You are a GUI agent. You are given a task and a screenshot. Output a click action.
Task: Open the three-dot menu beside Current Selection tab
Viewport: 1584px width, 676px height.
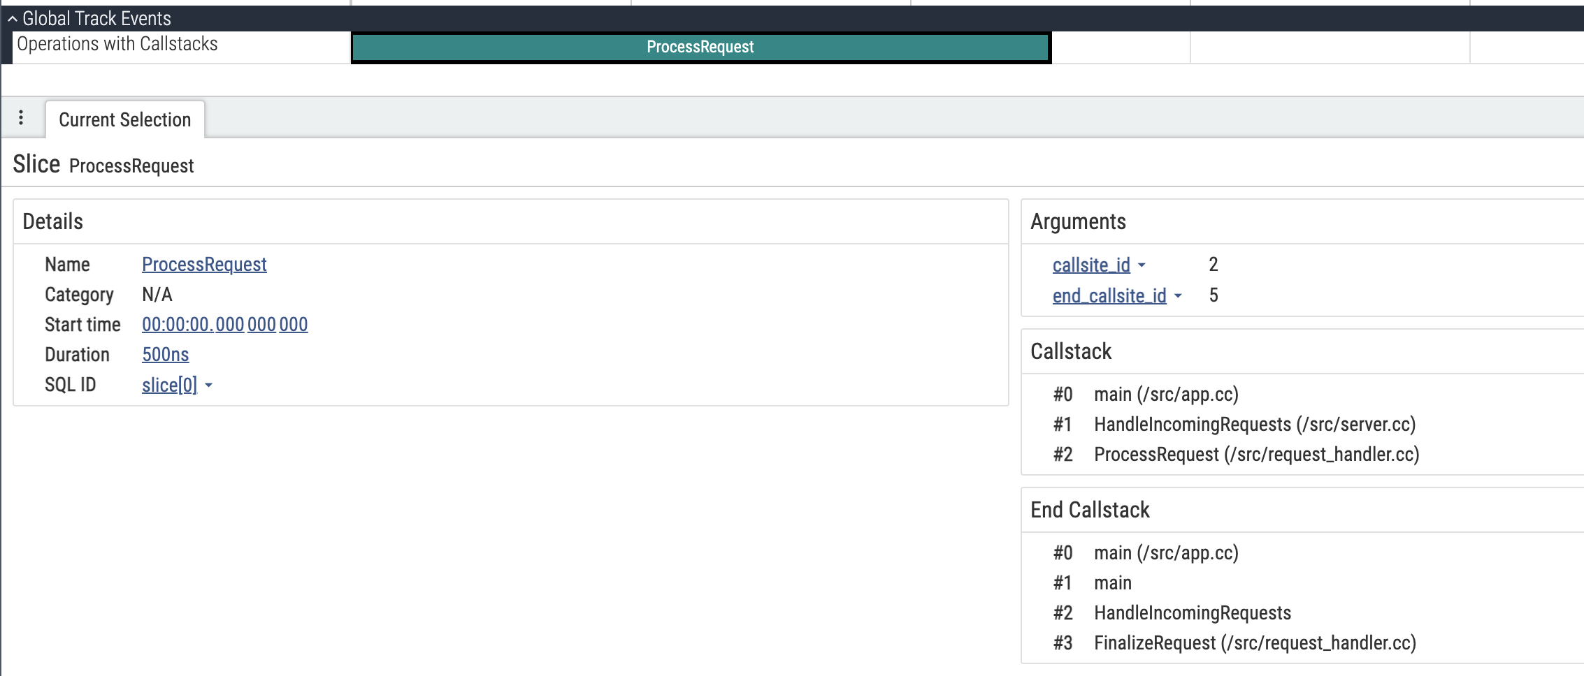[22, 118]
